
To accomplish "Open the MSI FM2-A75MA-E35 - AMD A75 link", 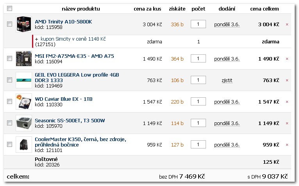I will (74, 56).
